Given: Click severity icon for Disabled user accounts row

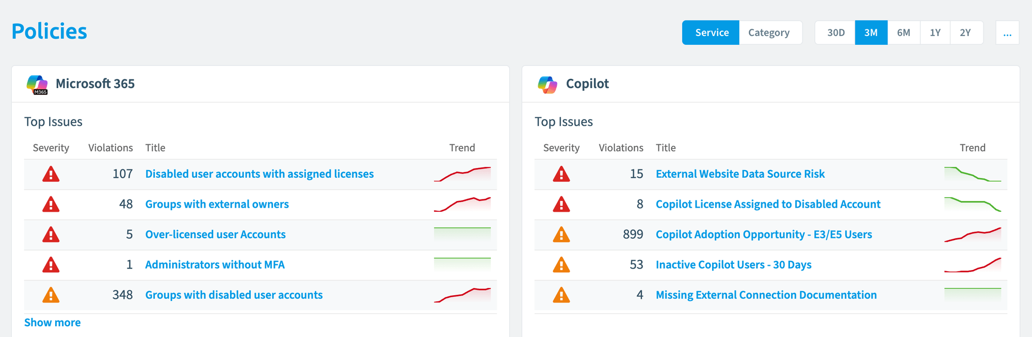Looking at the screenshot, I should 51,174.
